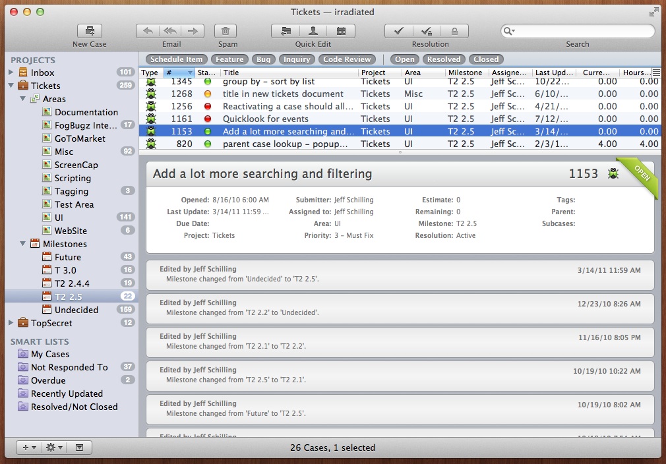The image size is (666, 464).
Task: Select the Overdue smart list
Action: pos(48,380)
